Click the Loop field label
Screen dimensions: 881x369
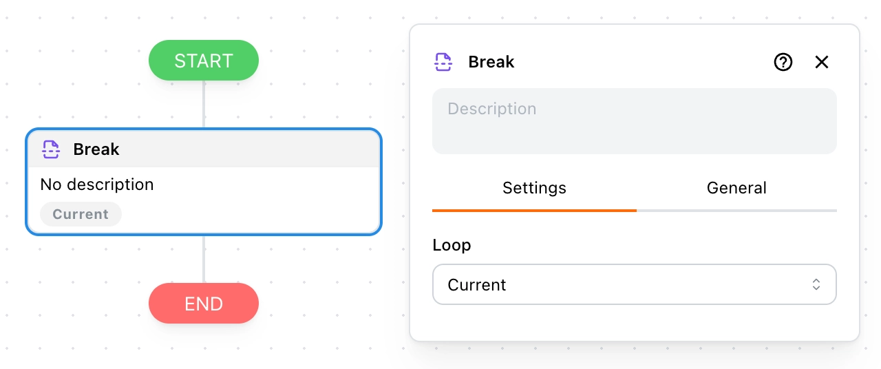(x=452, y=245)
